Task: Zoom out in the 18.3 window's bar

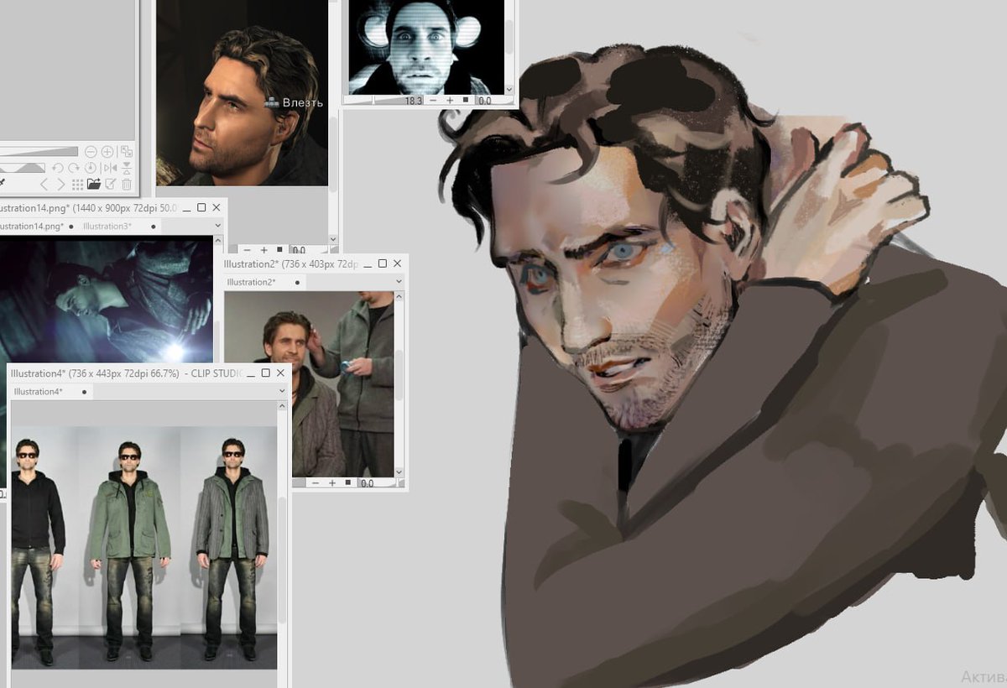Action: 433,101
